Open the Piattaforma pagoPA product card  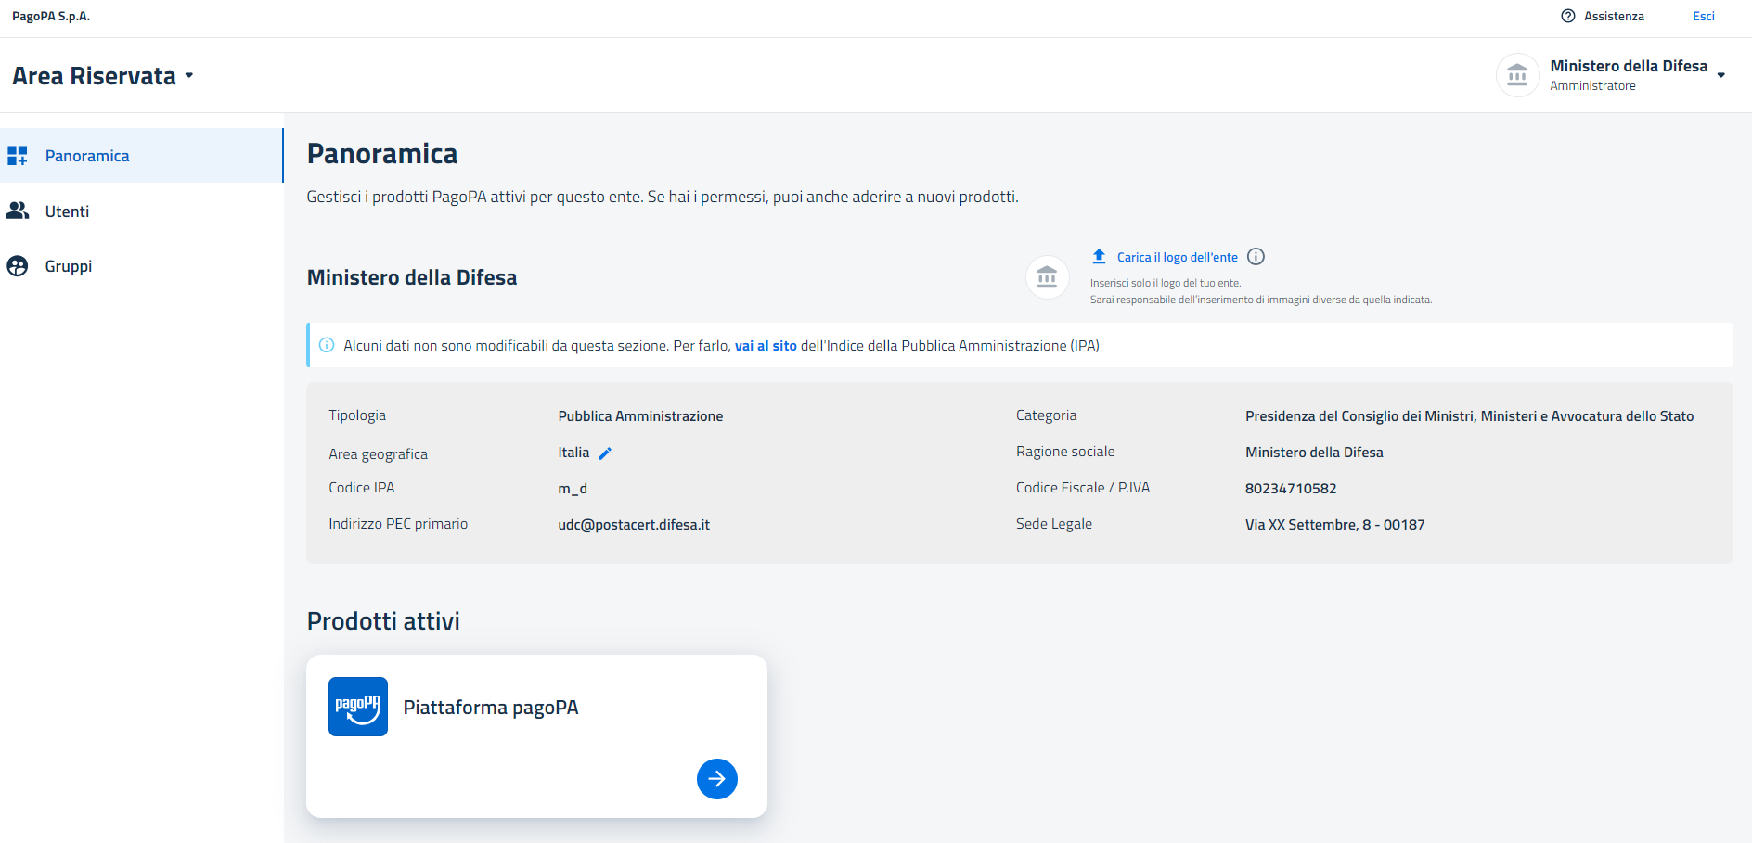click(x=491, y=708)
